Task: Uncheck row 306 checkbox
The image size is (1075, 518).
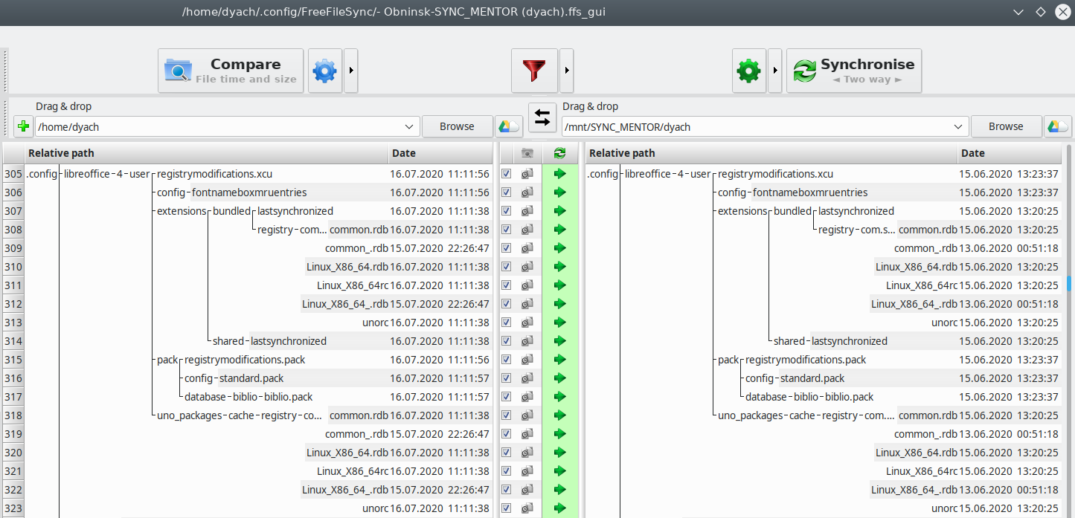Action: pyautogui.click(x=507, y=192)
